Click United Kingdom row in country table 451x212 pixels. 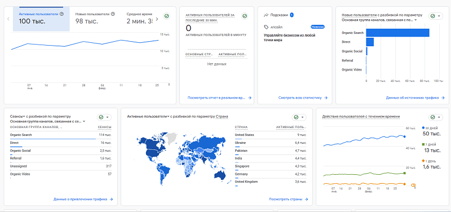click(271, 182)
